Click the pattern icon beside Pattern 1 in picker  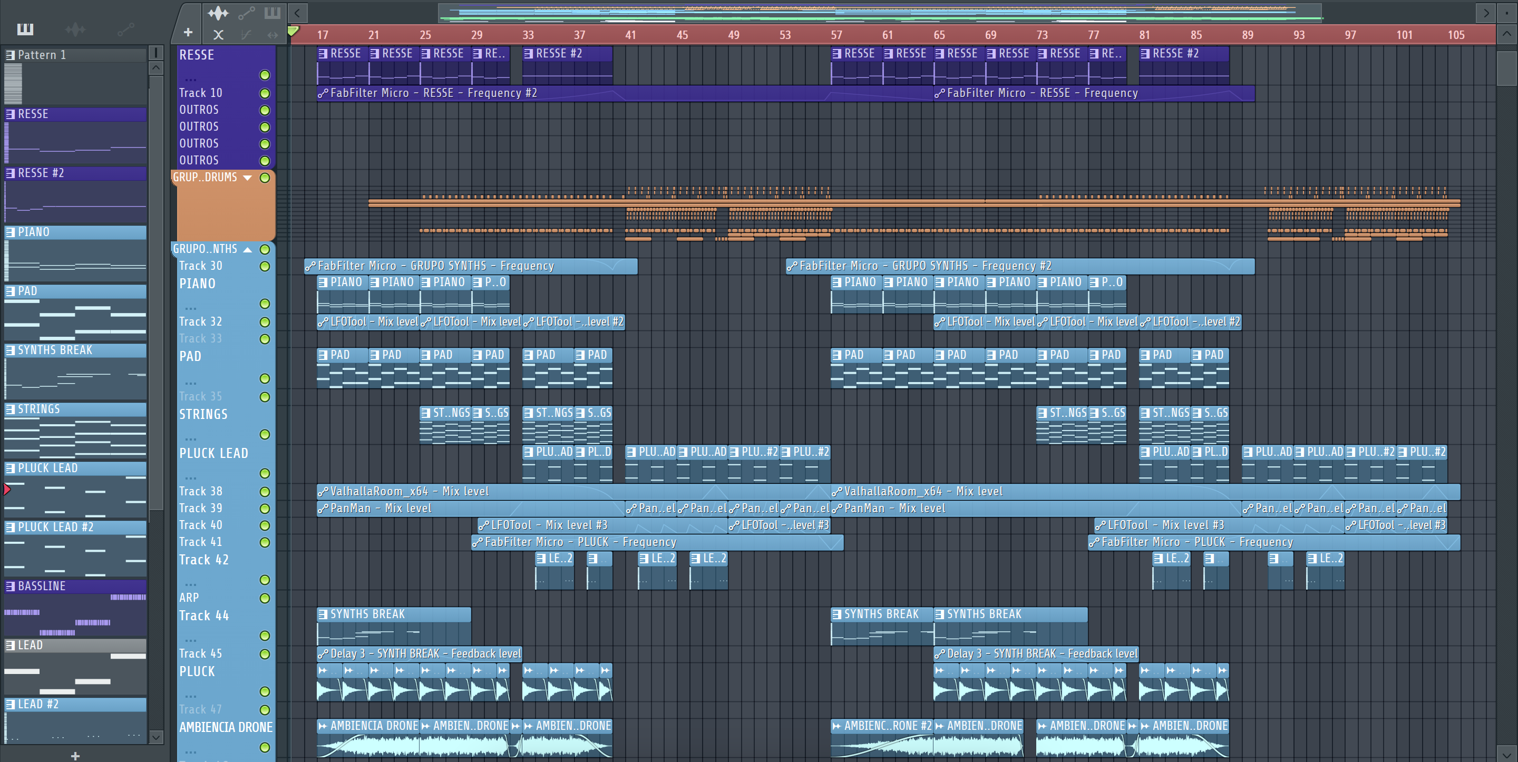pyautogui.click(x=10, y=55)
